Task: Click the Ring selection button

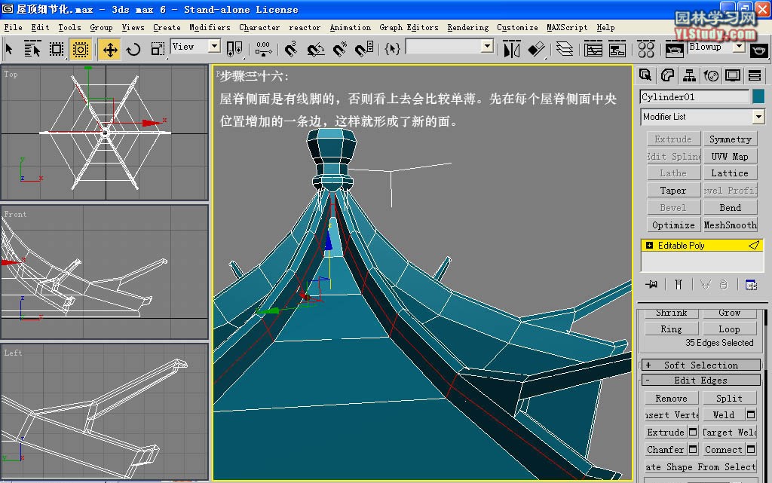Action: (x=671, y=329)
